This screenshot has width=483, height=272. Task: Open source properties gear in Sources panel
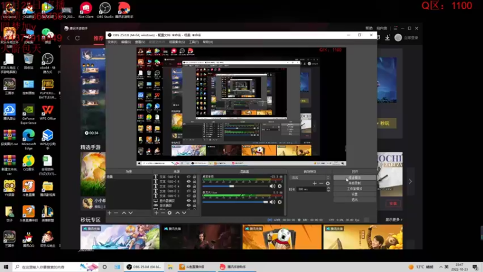point(170,213)
